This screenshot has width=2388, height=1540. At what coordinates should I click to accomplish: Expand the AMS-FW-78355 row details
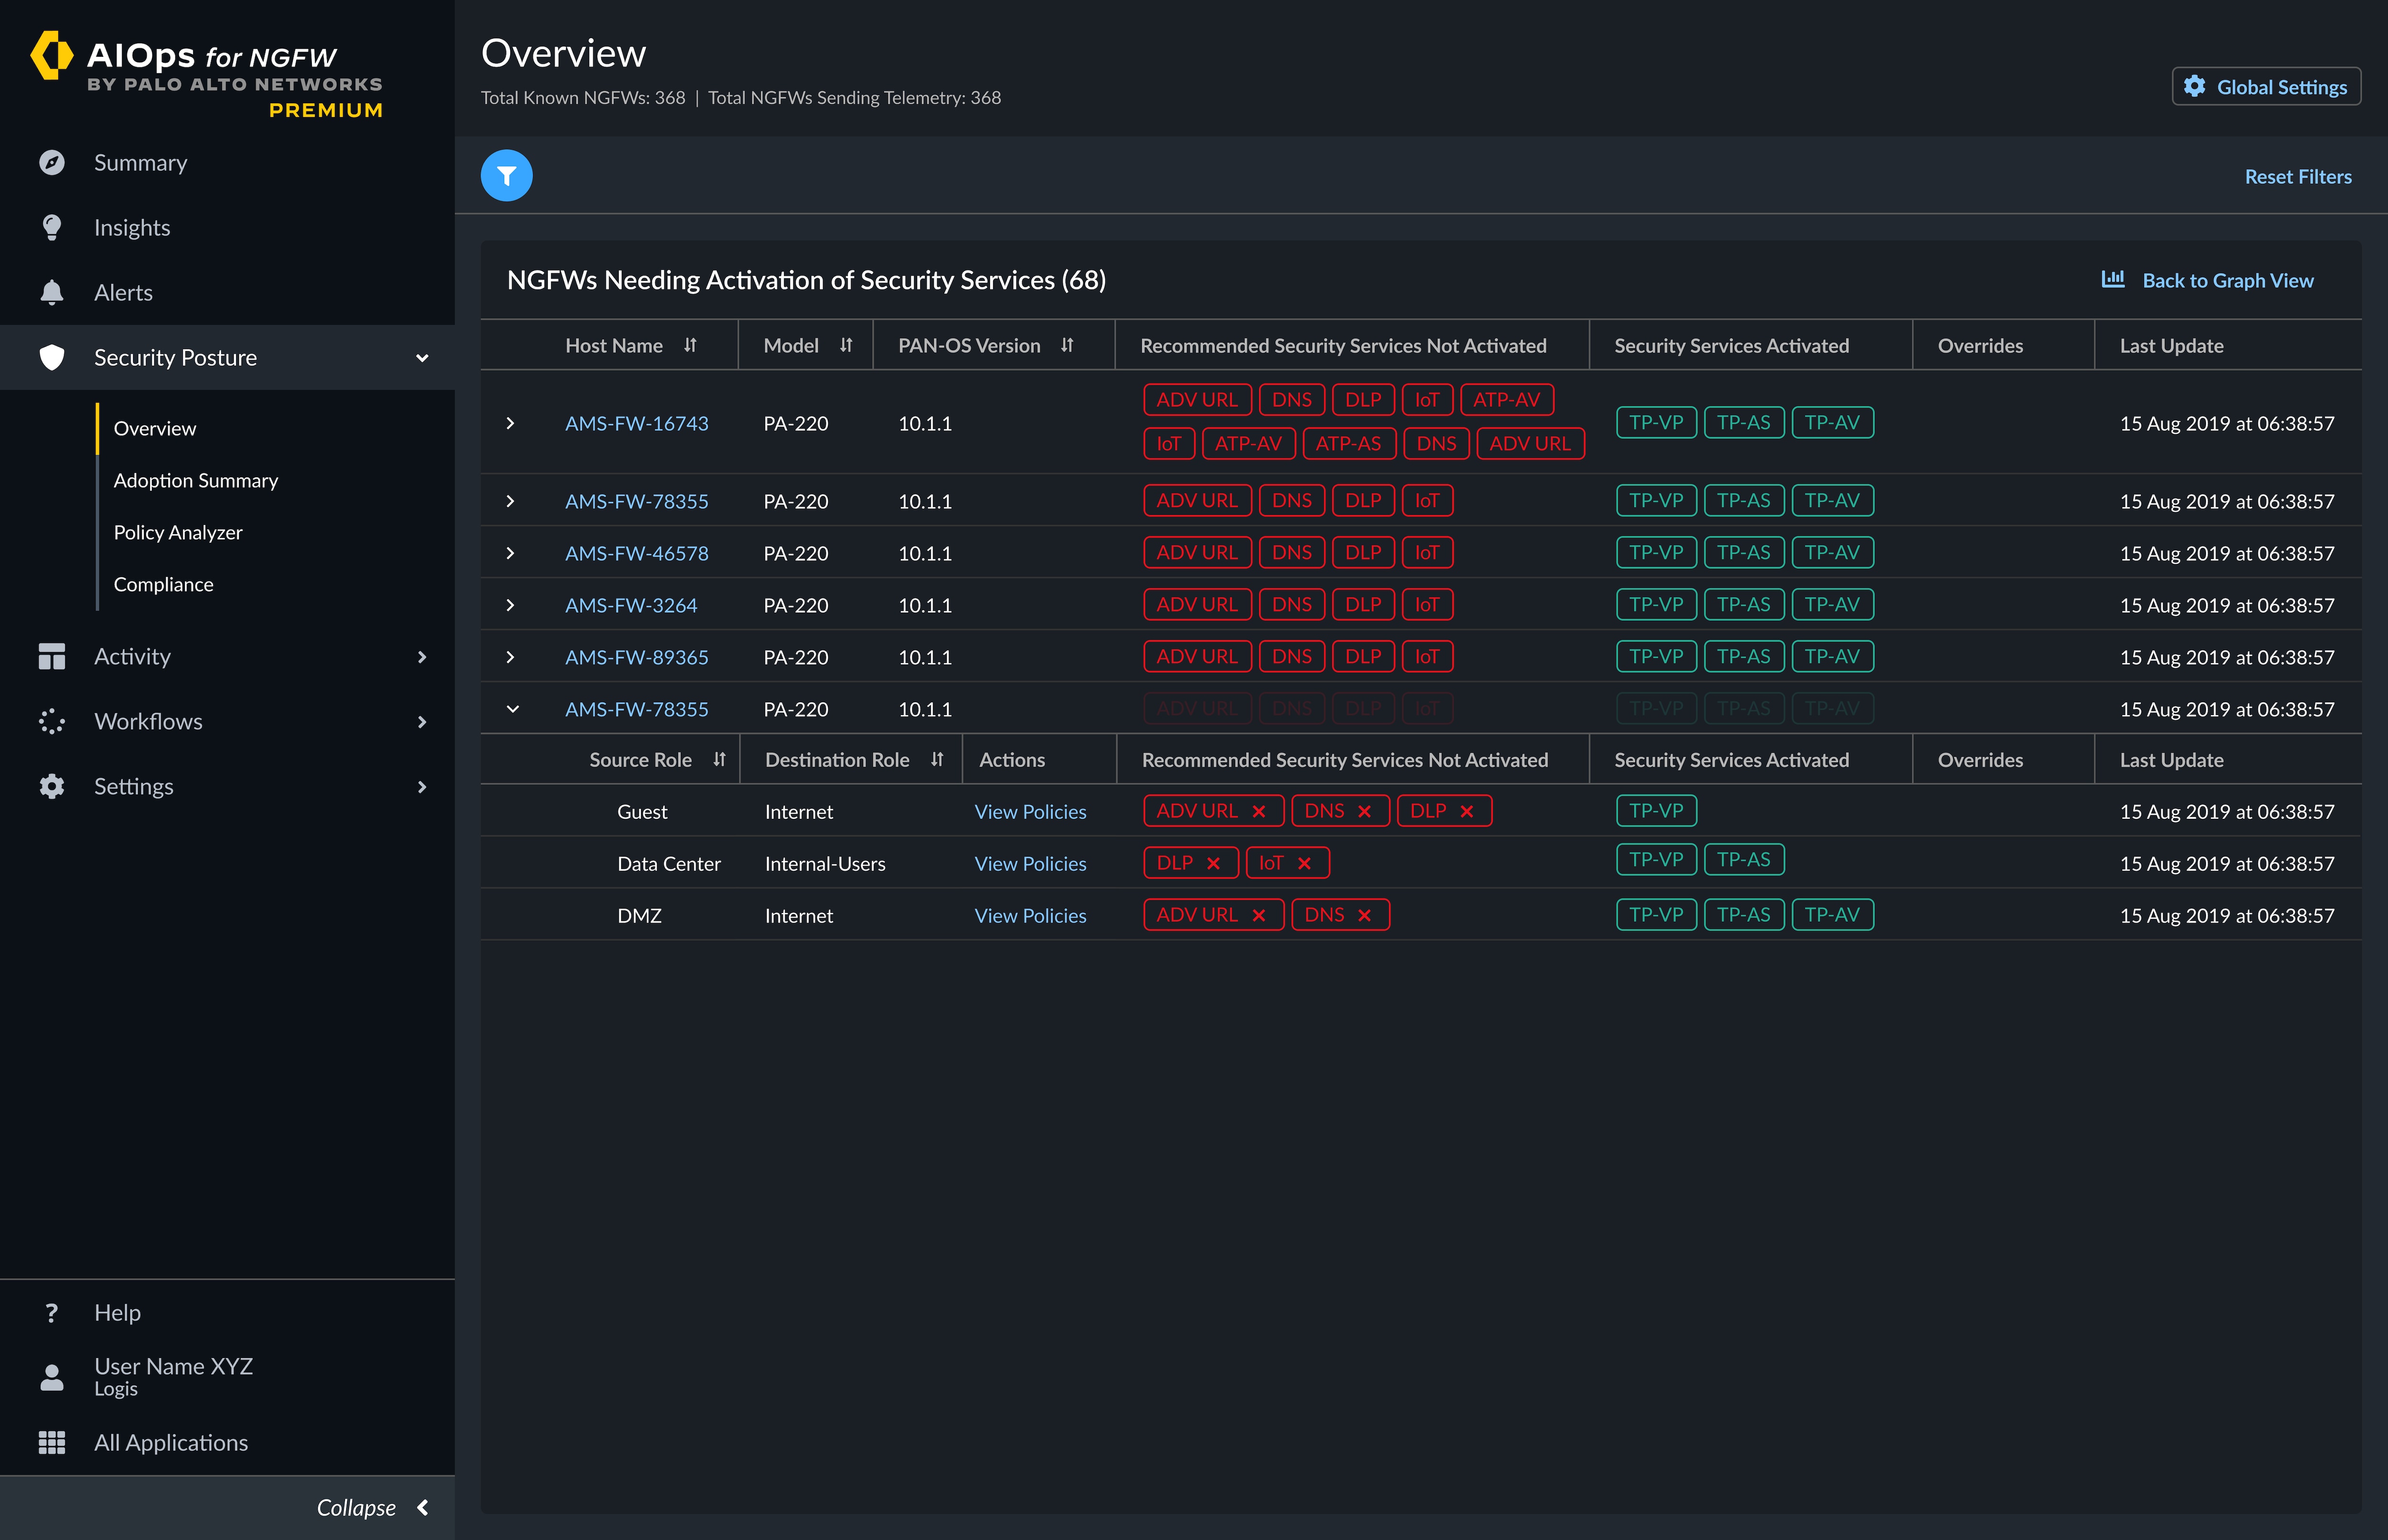click(510, 501)
